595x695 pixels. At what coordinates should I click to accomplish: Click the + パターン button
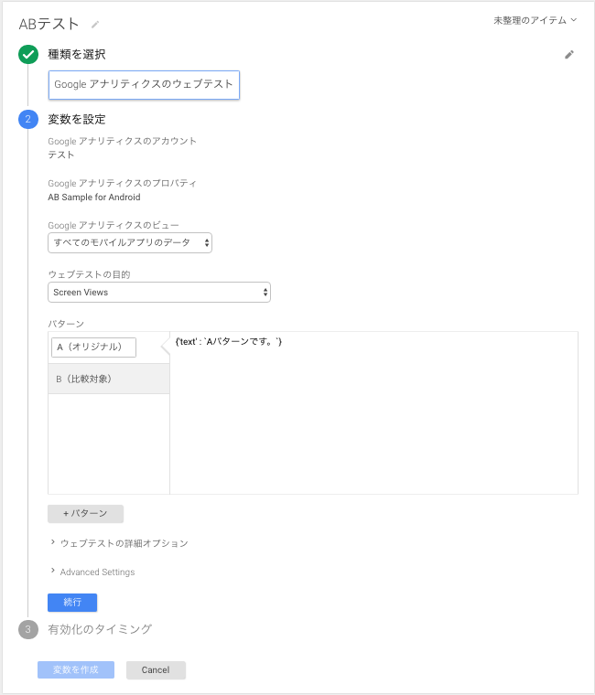[x=86, y=514]
